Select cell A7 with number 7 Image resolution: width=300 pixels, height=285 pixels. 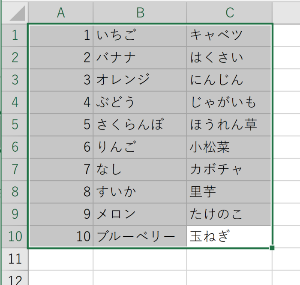60,169
